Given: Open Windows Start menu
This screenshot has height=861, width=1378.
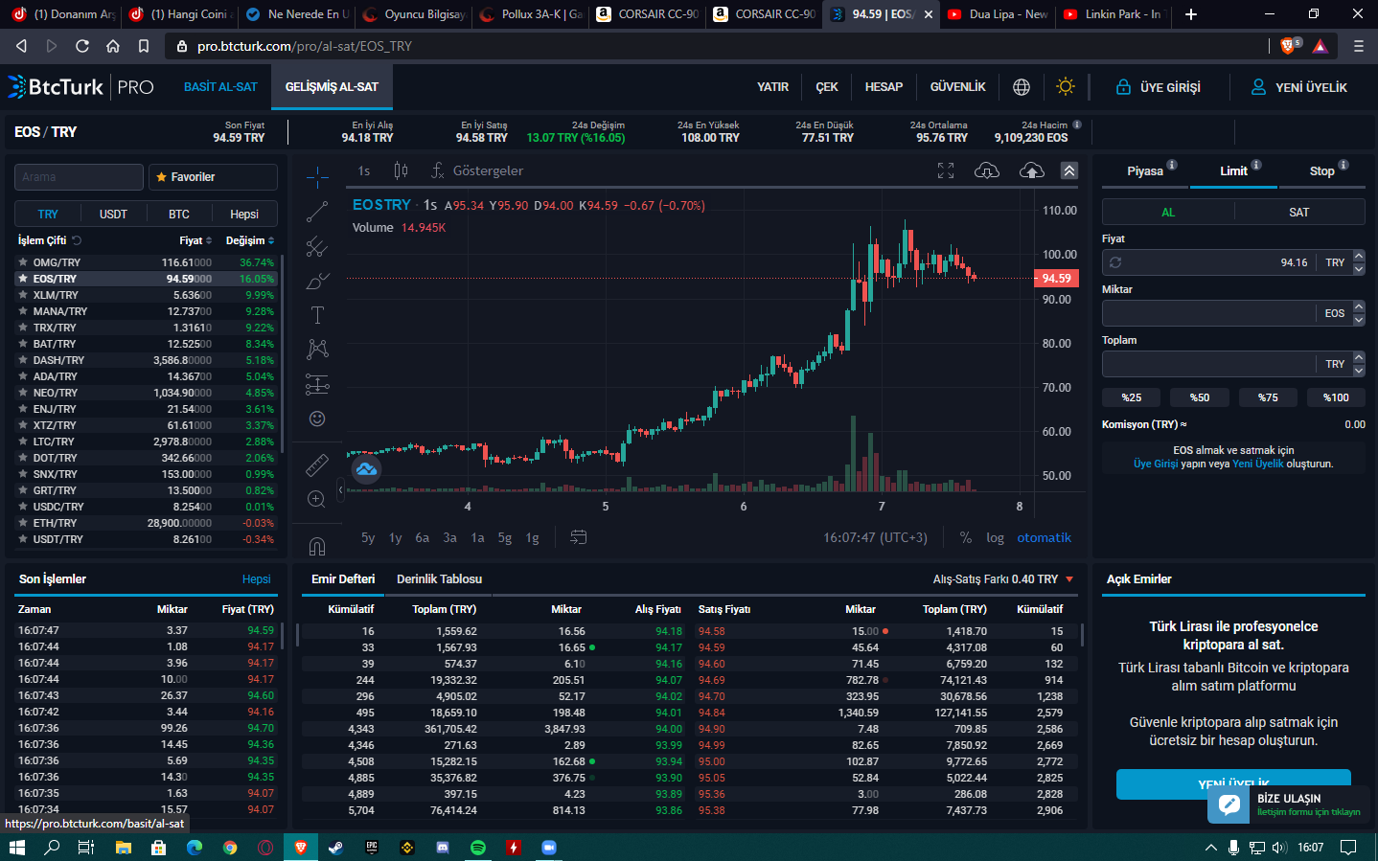Looking at the screenshot, I should pos(16,848).
